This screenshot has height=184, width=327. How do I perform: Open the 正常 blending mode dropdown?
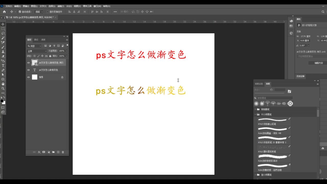point(36,51)
